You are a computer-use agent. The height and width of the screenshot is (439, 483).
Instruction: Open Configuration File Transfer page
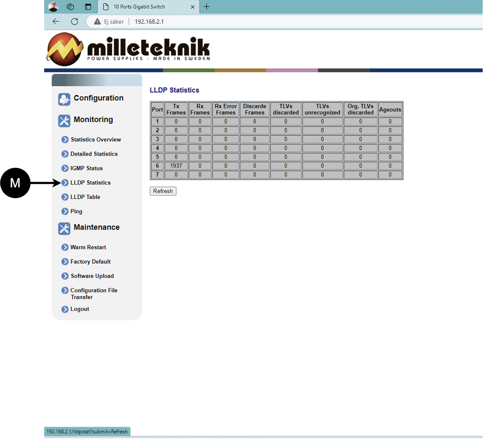pos(94,293)
